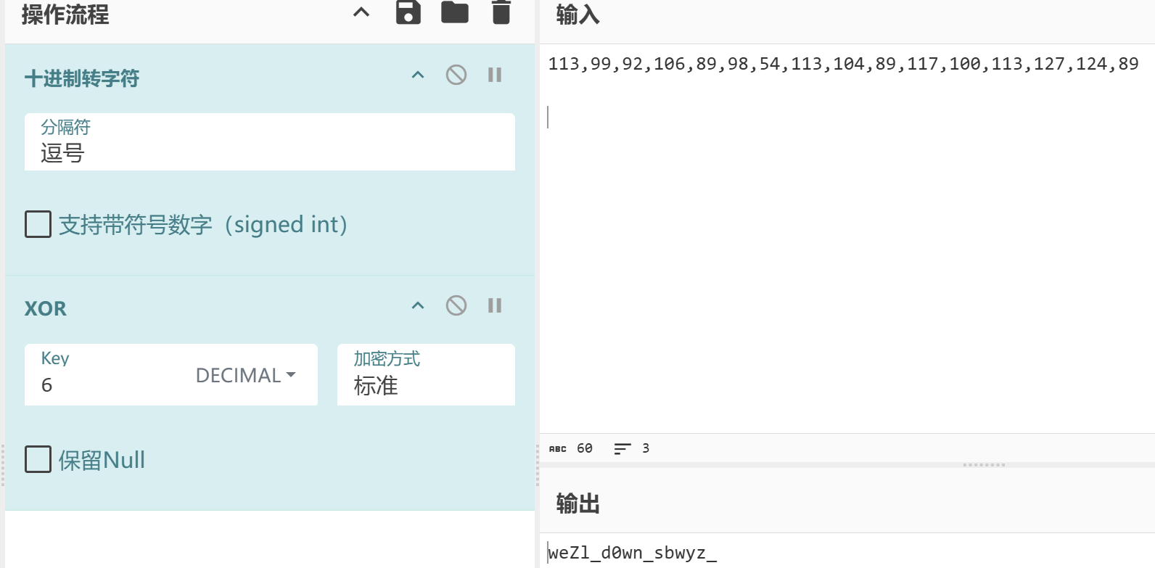Open the 加密方式 scheme dropdown
Screen dimensions: 1155x568
(x=426, y=375)
